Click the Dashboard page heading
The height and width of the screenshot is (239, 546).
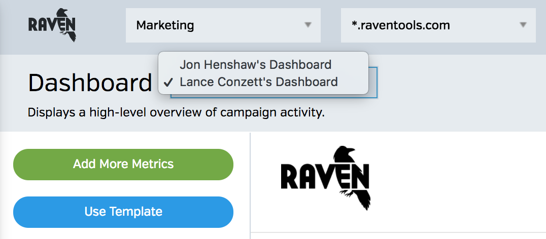tap(90, 83)
